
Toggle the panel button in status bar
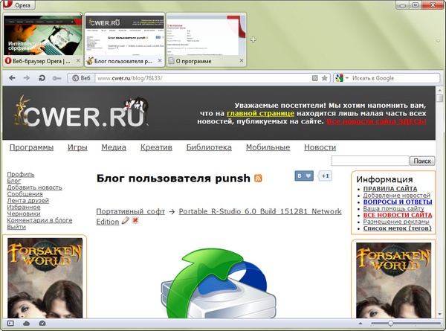10,324
